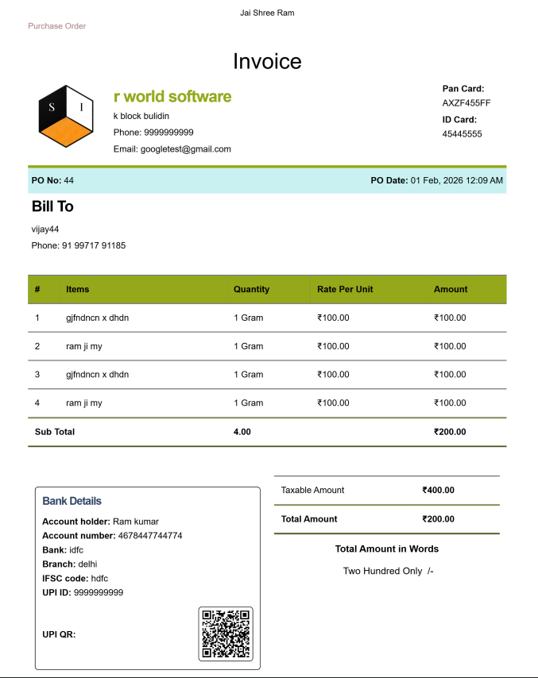Click the Invoice title heading
This screenshot has width=538, height=678.
[x=267, y=62]
